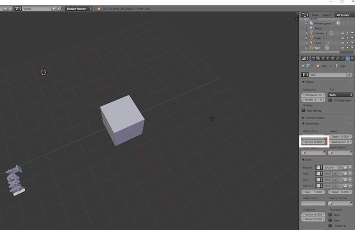Click the Preview U resolution field
This screenshot has height=230, width=355.
[313, 95]
